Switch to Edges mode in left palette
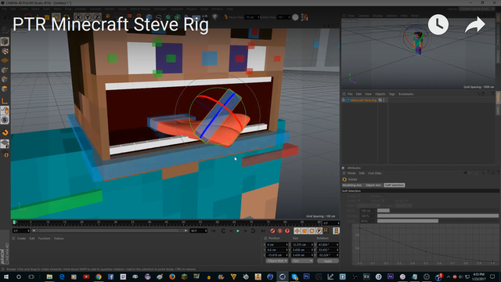Screen dimensions: 501x282 pos(5,79)
